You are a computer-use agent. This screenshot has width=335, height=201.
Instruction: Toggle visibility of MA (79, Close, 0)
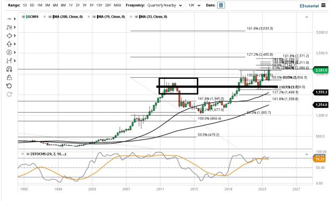(x=94, y=17)
